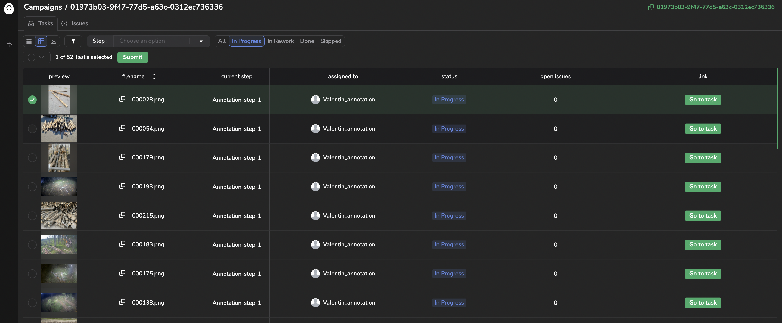This screenshot has height=323, width=782.
Task: Open the filter funnel options
Action: tap(73, 41)
